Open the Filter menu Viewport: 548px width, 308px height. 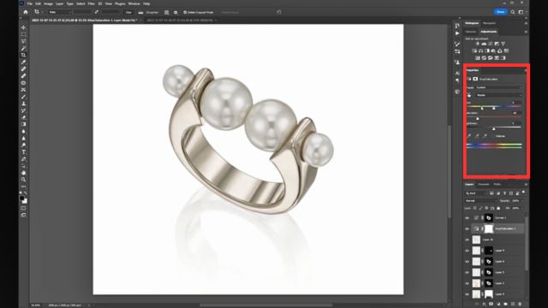click(x=92, y=3)
